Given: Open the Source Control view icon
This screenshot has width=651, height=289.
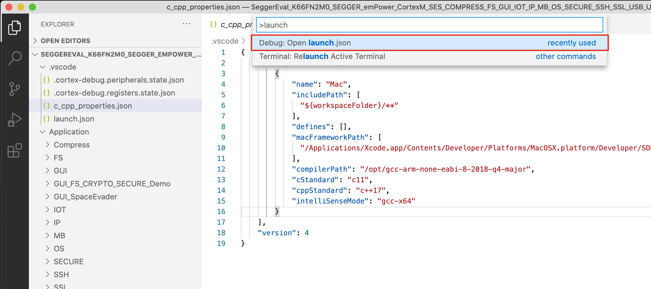Looking at the screenshot, I should click(x=14, y=89).
